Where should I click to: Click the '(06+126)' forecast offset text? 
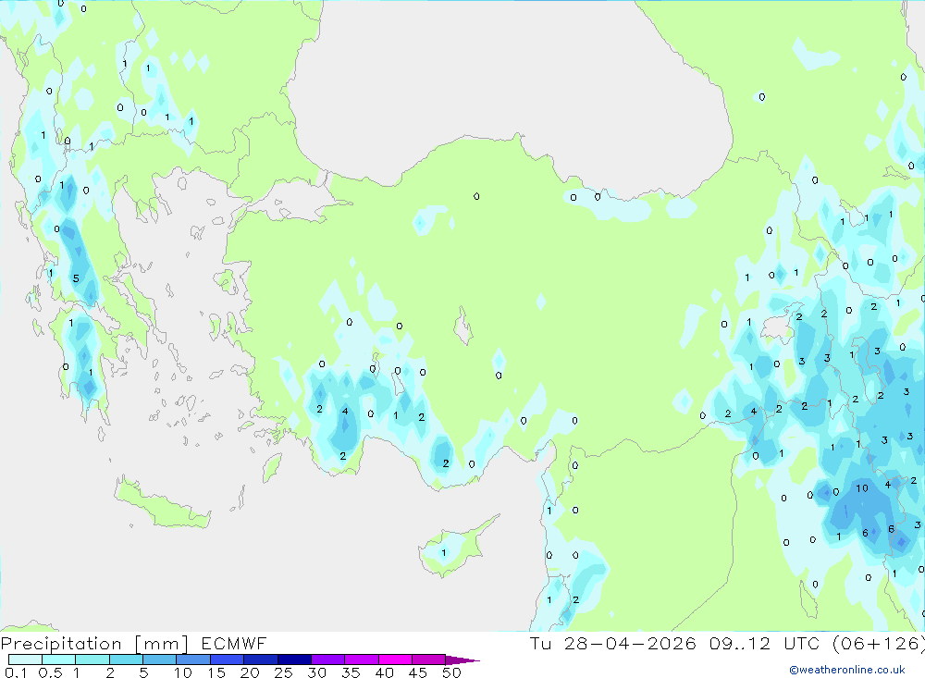878,644
